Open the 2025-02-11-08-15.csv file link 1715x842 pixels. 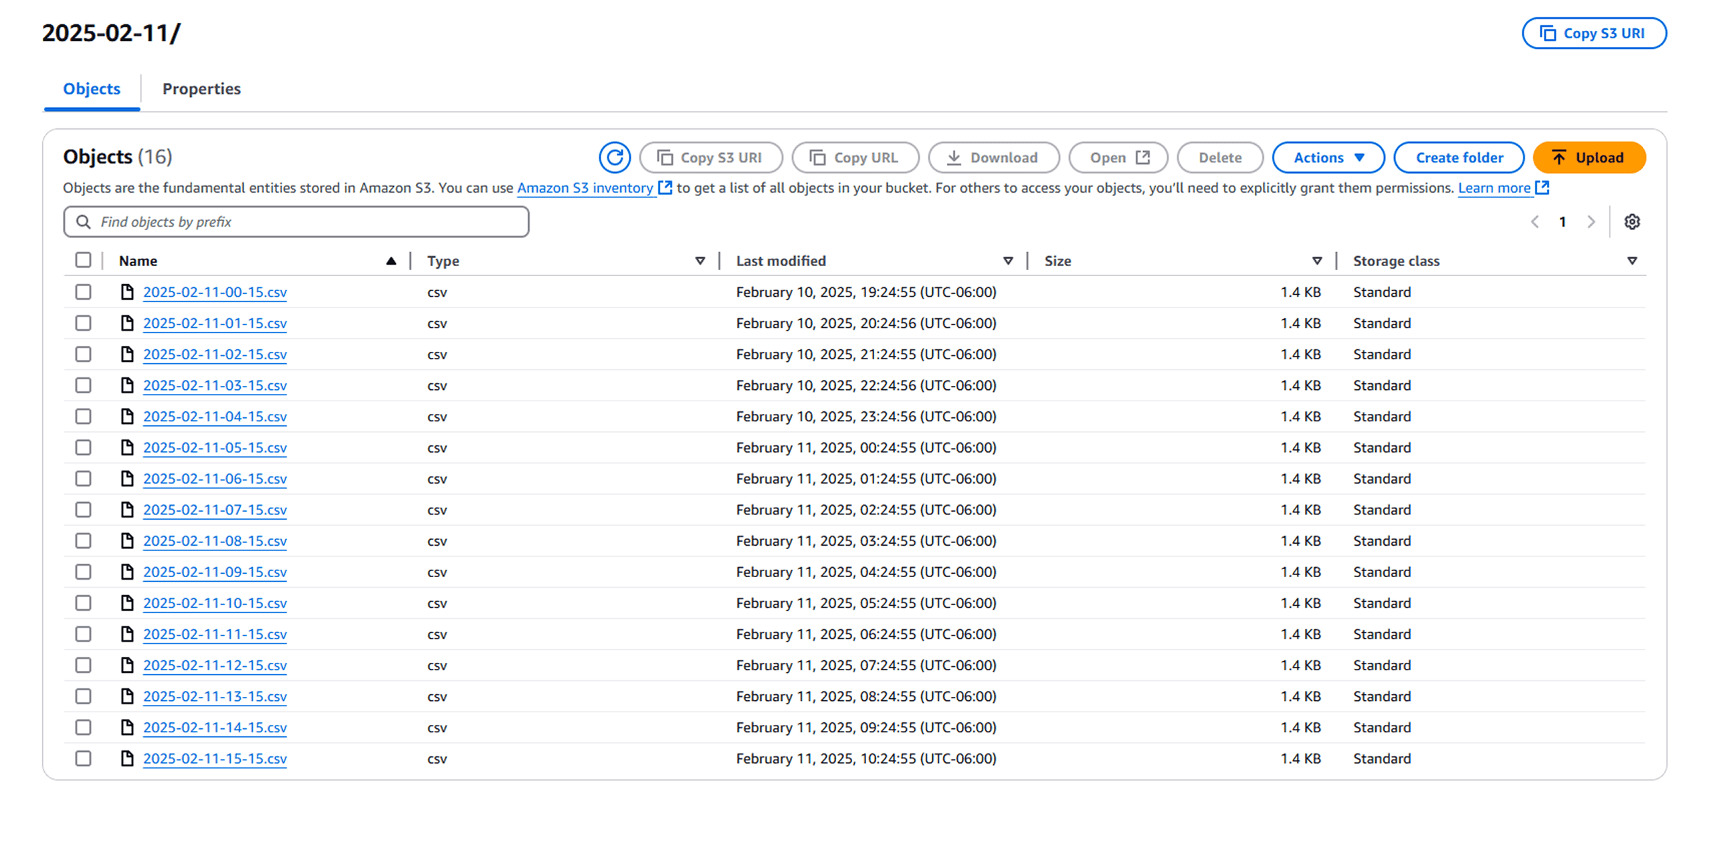click(x=215, y=541)
